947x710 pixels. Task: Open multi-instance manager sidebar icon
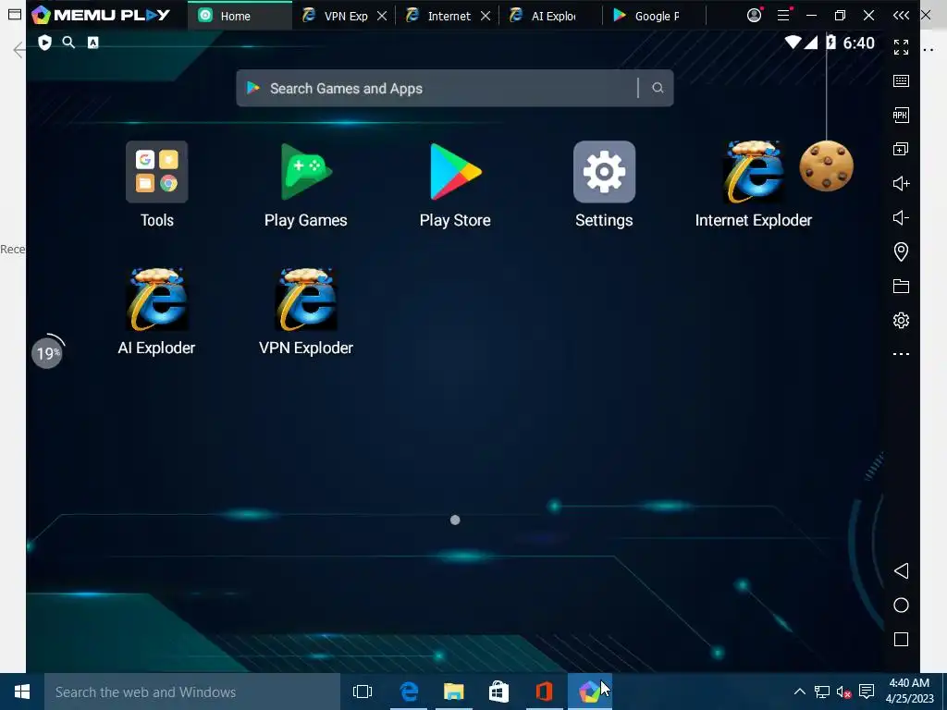[x=901, y=149]
